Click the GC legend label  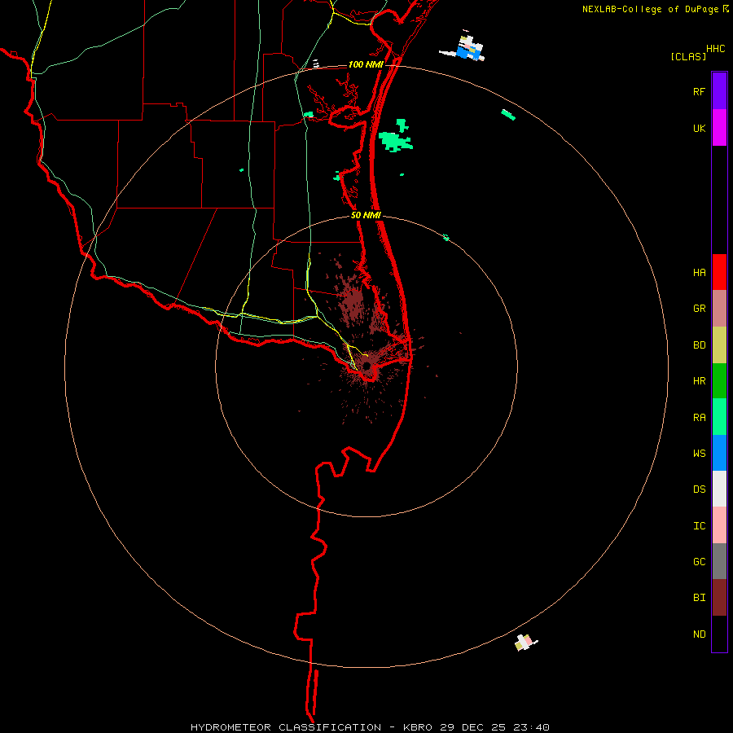(699, 561)
